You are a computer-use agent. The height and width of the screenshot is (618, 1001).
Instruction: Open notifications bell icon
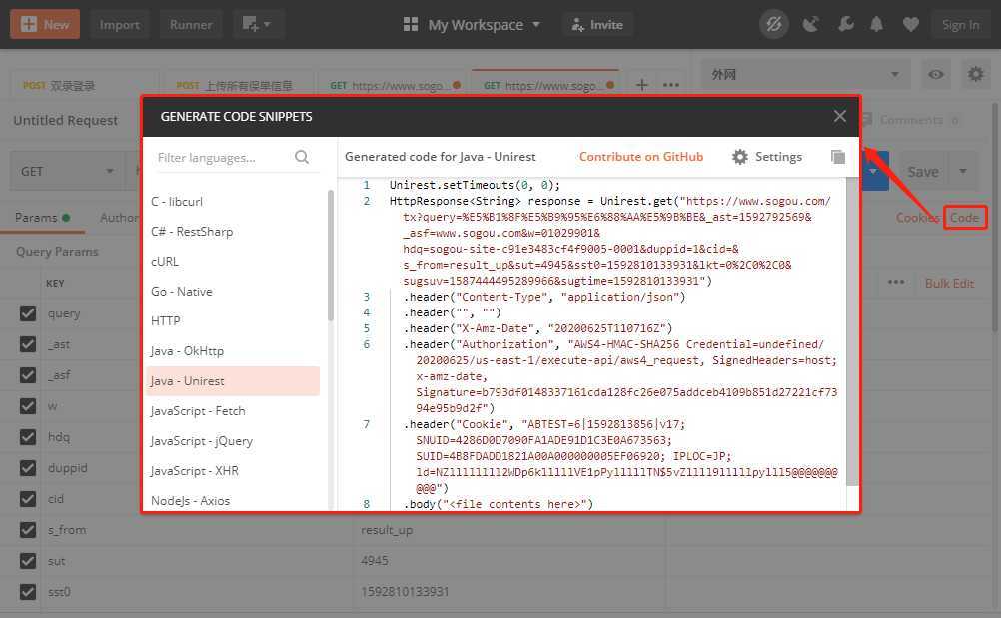[x=876, y=24]
